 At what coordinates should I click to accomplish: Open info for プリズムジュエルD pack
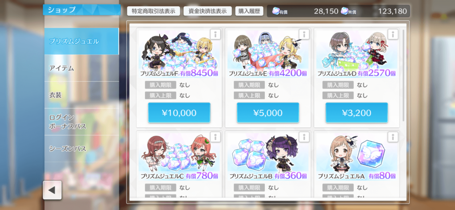coord(393,35)
